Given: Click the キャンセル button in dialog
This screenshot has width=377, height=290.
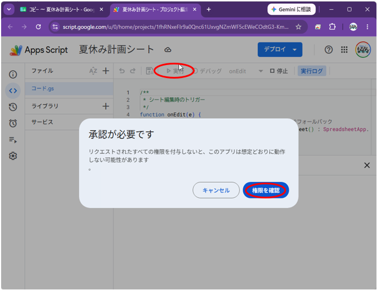Looking at the screenshot, I should [216, 191].
